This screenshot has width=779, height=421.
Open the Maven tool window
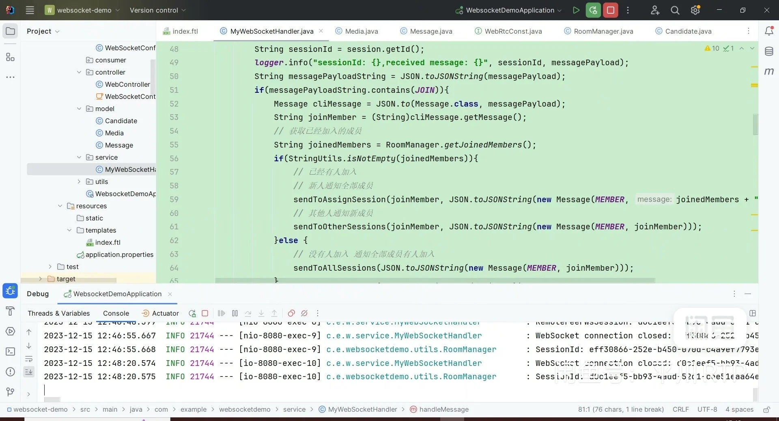[x=769, y=71]
